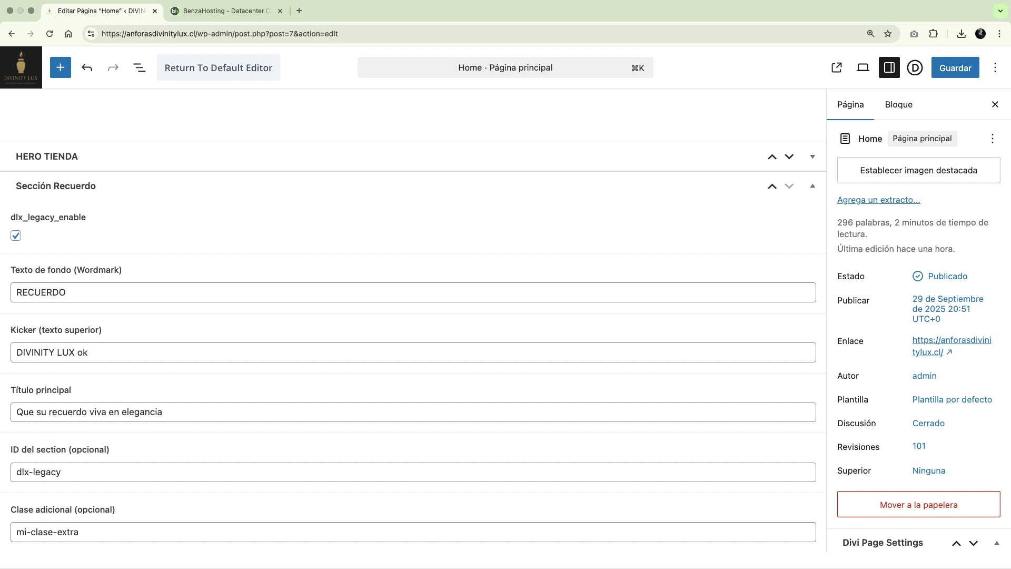Expand the HERO TIENDA panel triangle
Screen dimensions: 1011x569
[x=812, y=156]
